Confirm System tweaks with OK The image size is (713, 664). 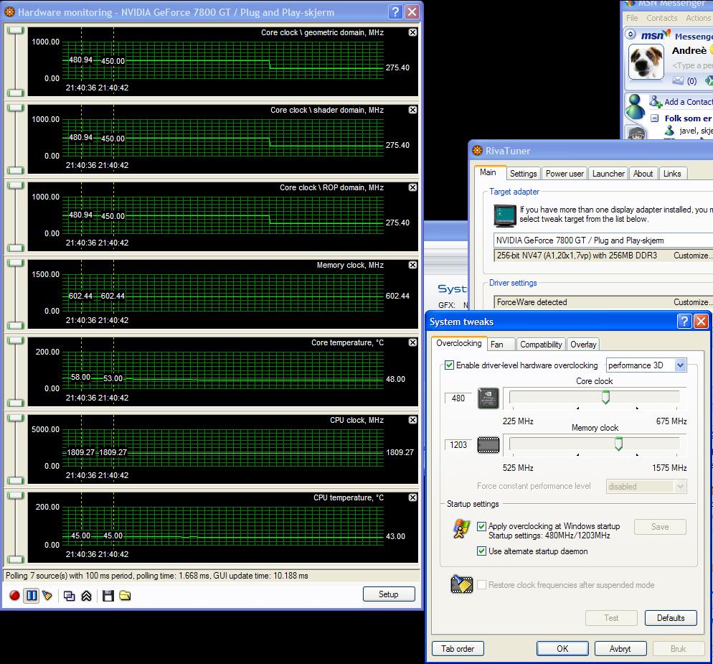tap(562, 648)
